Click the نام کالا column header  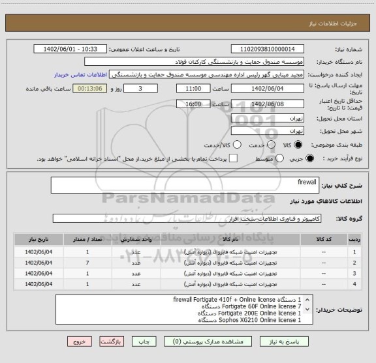tap(230, 239)
